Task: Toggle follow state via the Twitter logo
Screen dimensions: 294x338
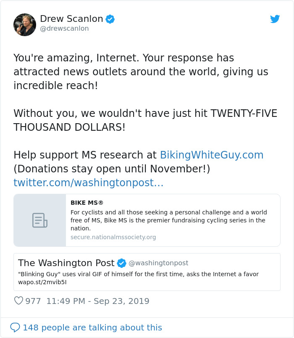Action: click(x=275, y=19)
